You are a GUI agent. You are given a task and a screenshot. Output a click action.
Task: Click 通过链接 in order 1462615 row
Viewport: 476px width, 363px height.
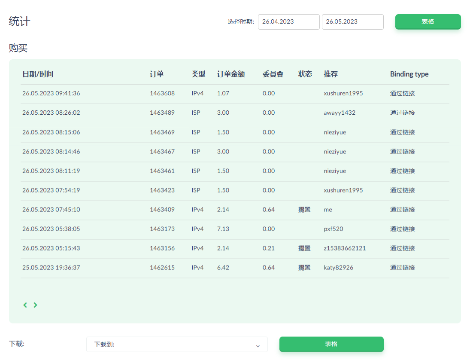pos(403,268)
